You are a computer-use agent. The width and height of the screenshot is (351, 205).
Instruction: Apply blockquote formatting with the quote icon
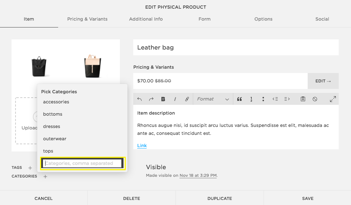[x=239, y=99]
